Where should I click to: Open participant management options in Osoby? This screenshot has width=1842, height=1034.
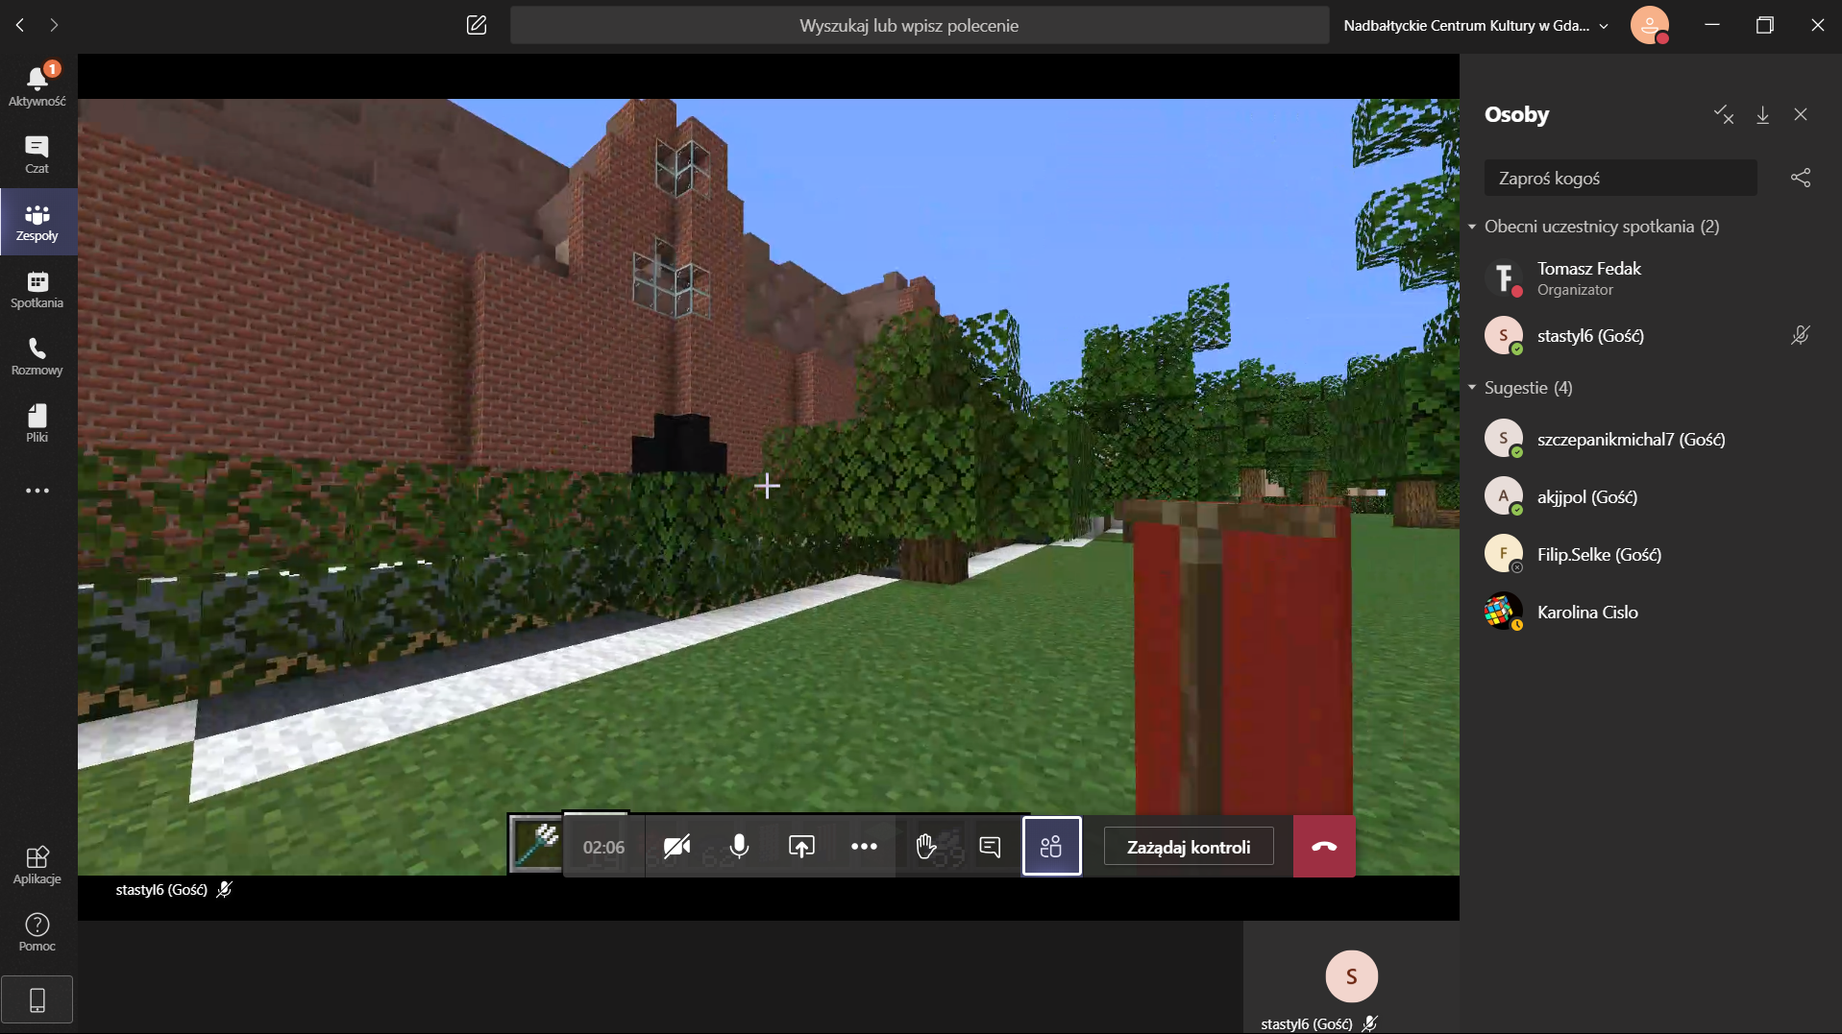pos(1724,115)
